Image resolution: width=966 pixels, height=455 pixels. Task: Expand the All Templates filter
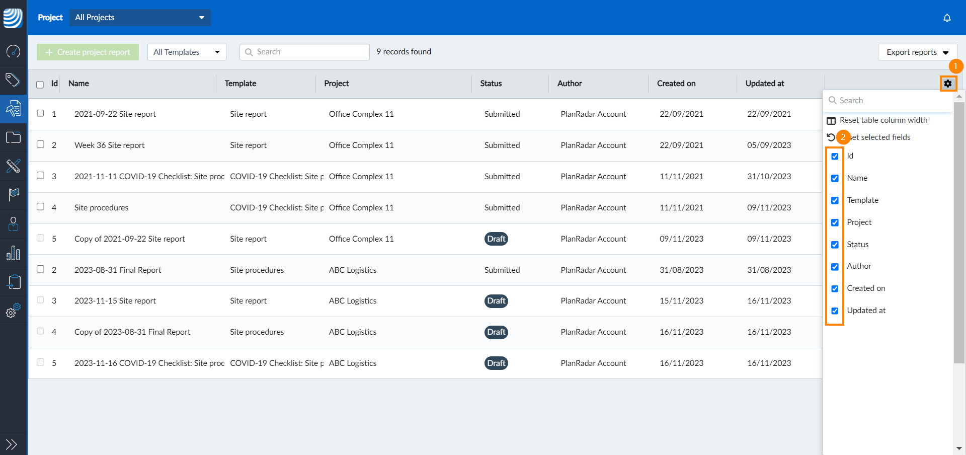pos(186,51)
